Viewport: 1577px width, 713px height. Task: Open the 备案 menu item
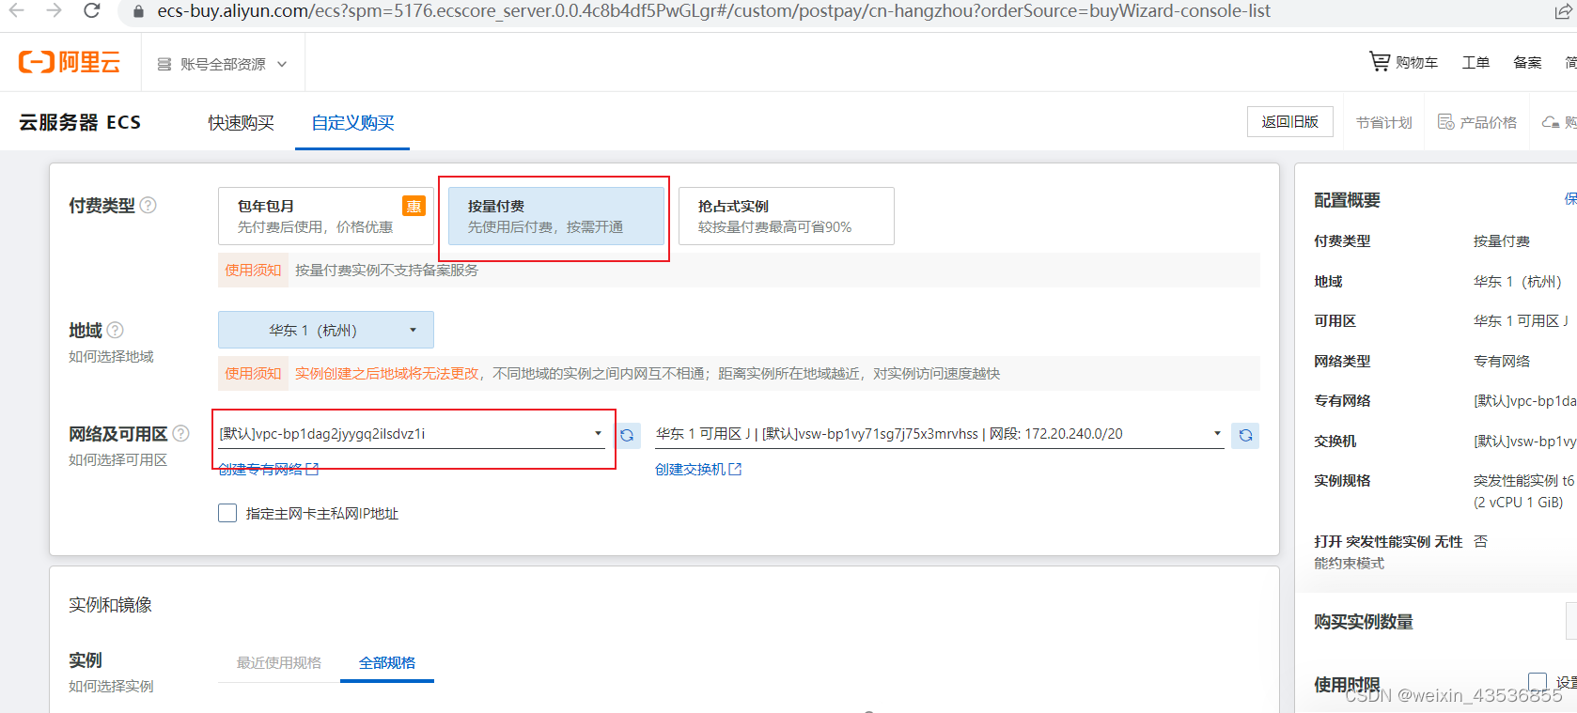[x=1527, y=62]
